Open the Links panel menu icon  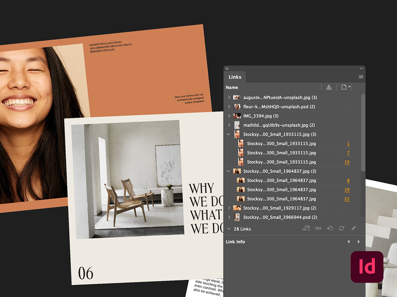click(x=360, y=77)
